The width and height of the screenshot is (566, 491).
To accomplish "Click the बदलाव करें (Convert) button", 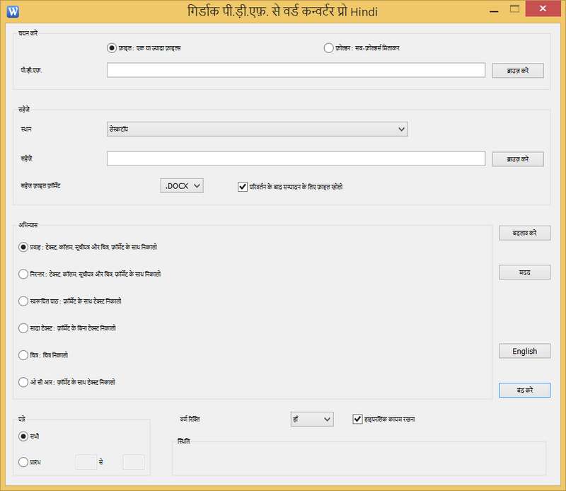I will click(524, 233).
